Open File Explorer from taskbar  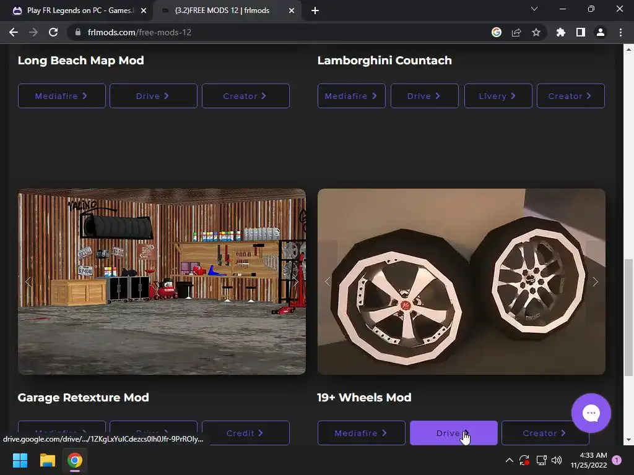(47, 460)
